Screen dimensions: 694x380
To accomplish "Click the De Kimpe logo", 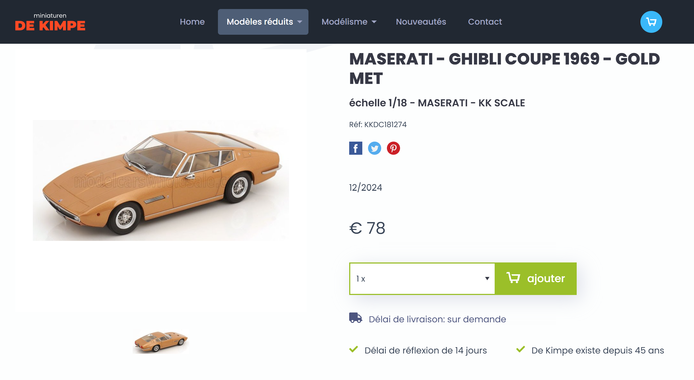I will (50, 22).
